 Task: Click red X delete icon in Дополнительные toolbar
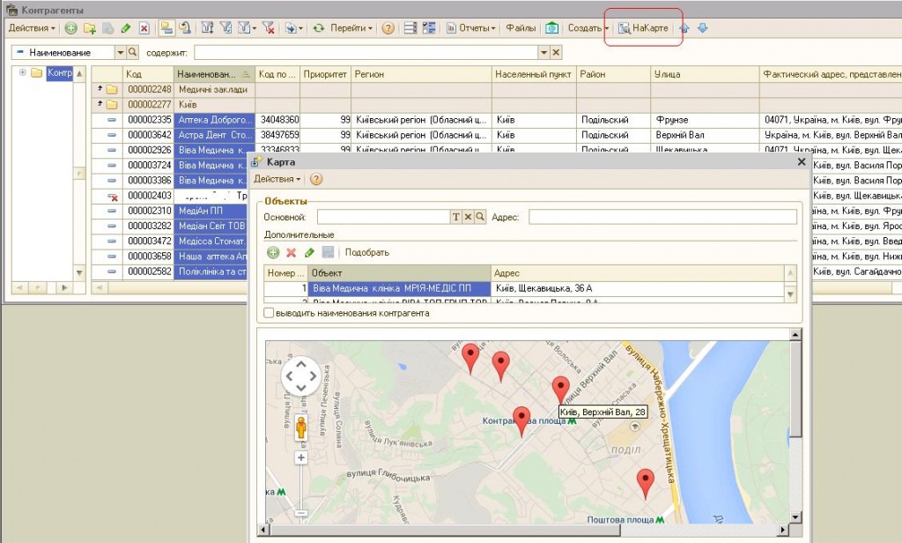291,252
